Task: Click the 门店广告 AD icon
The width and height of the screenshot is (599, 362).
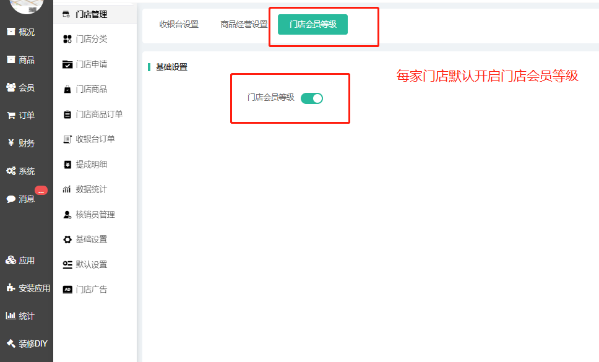Action: coord(67,290)
